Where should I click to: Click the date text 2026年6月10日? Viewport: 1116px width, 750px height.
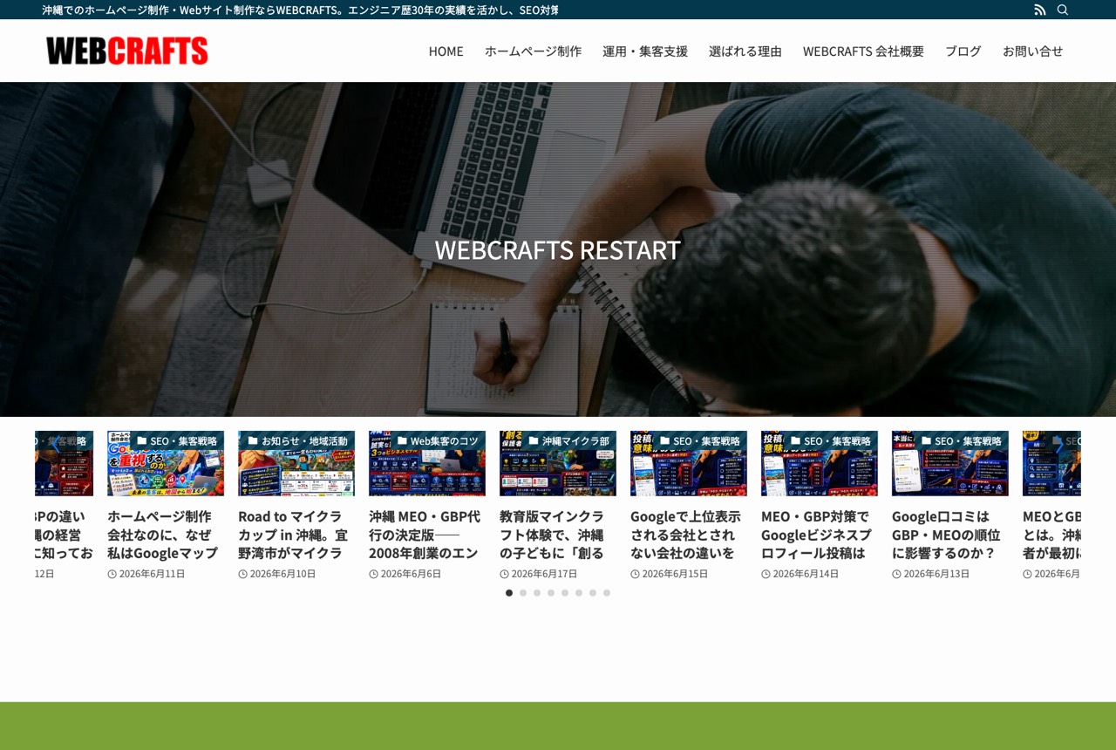pos(282,574)
